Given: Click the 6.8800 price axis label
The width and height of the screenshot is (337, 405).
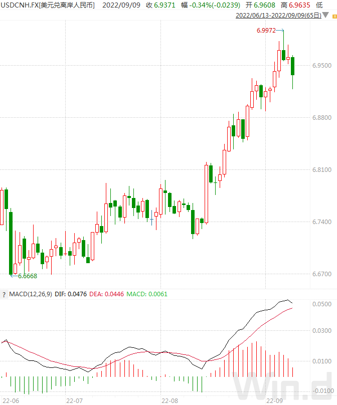Looking at the screenshot, I should (322, 117).
